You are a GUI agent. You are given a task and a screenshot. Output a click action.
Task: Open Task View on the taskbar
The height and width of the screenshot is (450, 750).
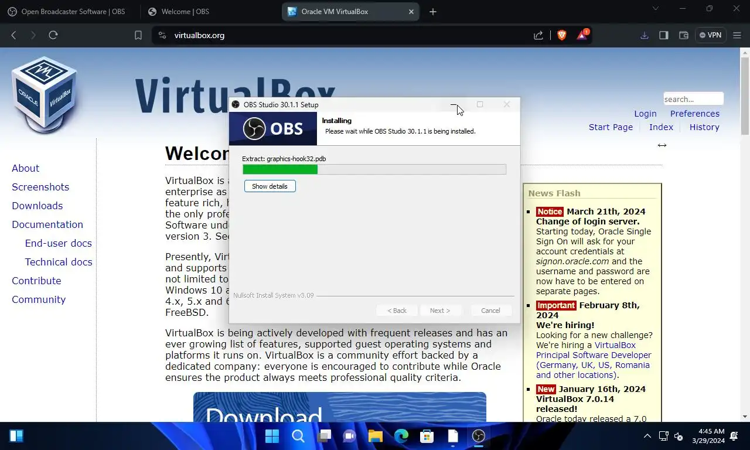pos(324,436)
